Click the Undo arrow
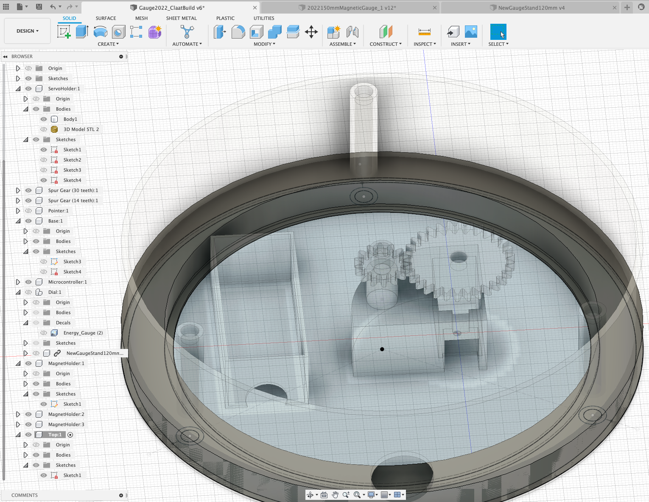 (x=53, y=7)
